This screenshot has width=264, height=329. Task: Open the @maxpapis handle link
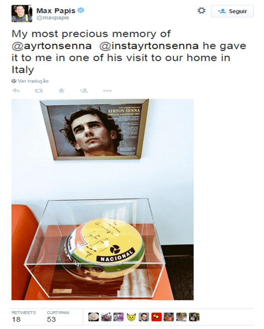(x=53, y=18)
